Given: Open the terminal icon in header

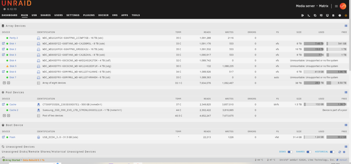Looking at the screenshot, I should pos(309,15).
